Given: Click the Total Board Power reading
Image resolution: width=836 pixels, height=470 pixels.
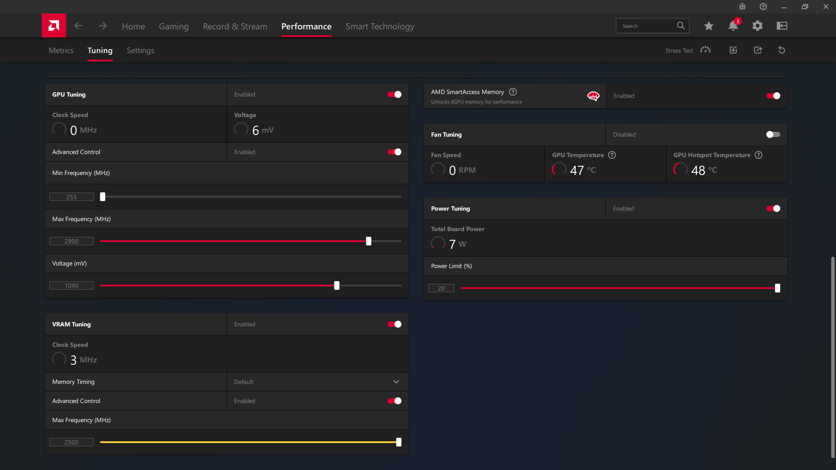Looking at the screenshot, I should (x=448, y=243).
